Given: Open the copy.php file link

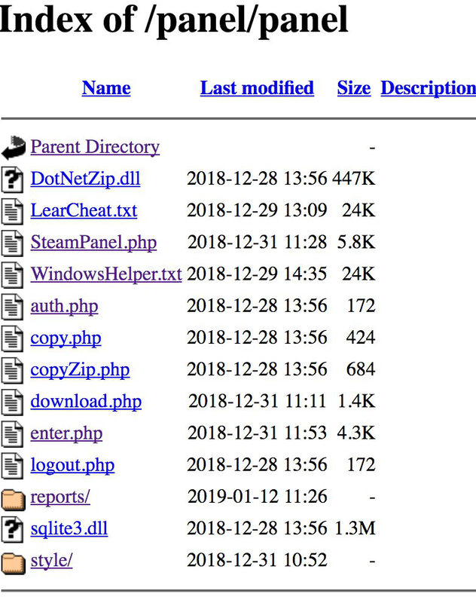Looking at the screenshot, I should 66,338.
